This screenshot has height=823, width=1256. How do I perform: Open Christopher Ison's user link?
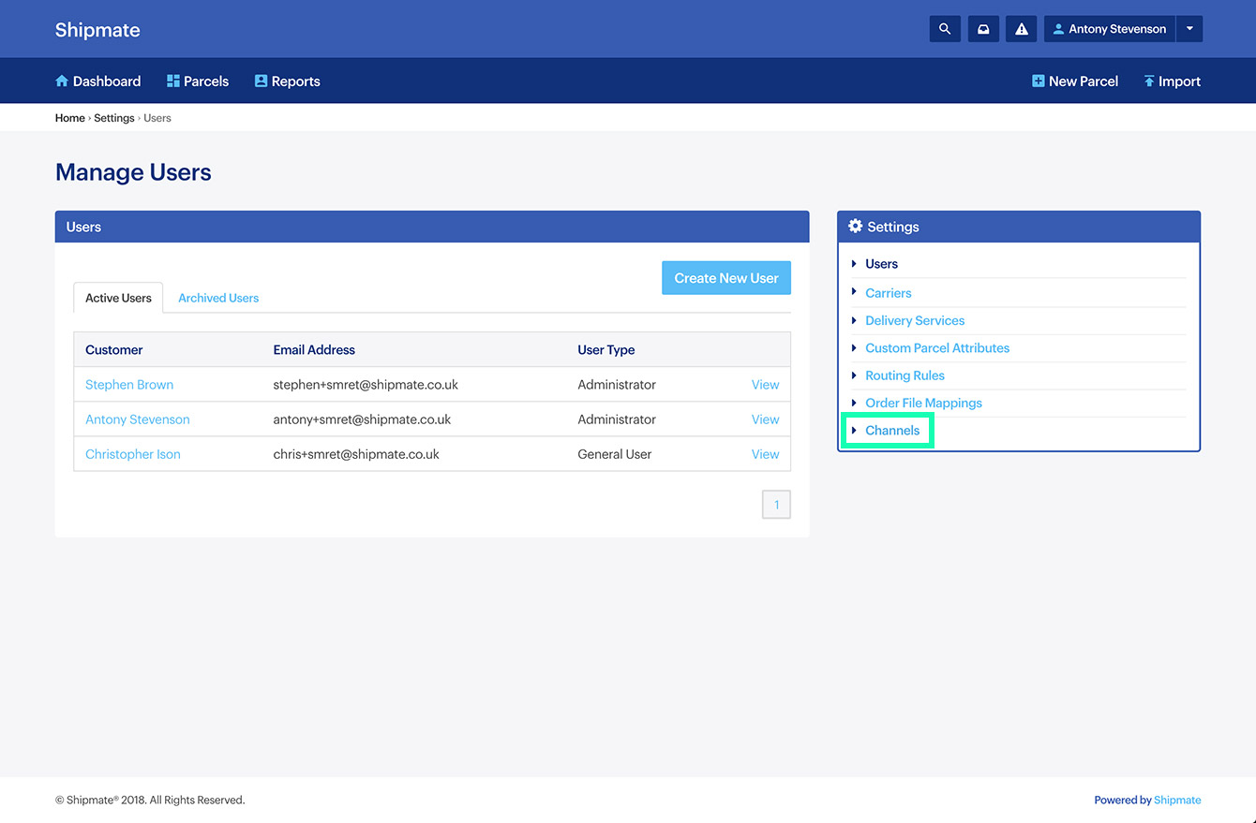click(133, 454)
